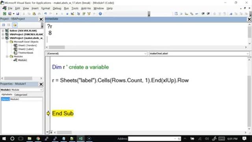Click the Object Browser toolbar icon

click(89, 14)
